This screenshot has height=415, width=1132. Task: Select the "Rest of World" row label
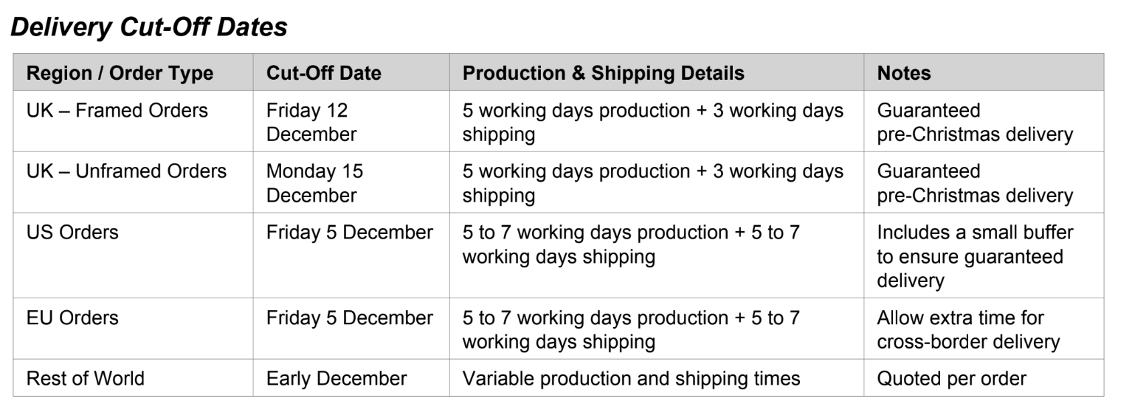[86, 379]
